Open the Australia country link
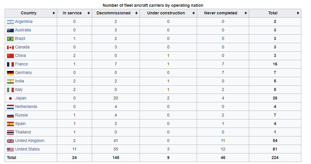This screenshot has width=311, height=164. (x=23, y=30)
